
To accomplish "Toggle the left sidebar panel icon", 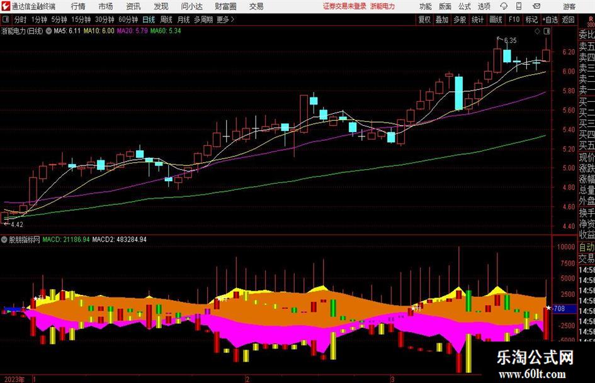I will point(6,19).
